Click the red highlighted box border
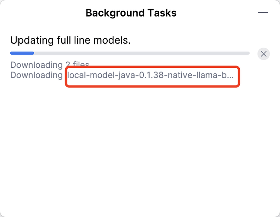 pos(152,66)
